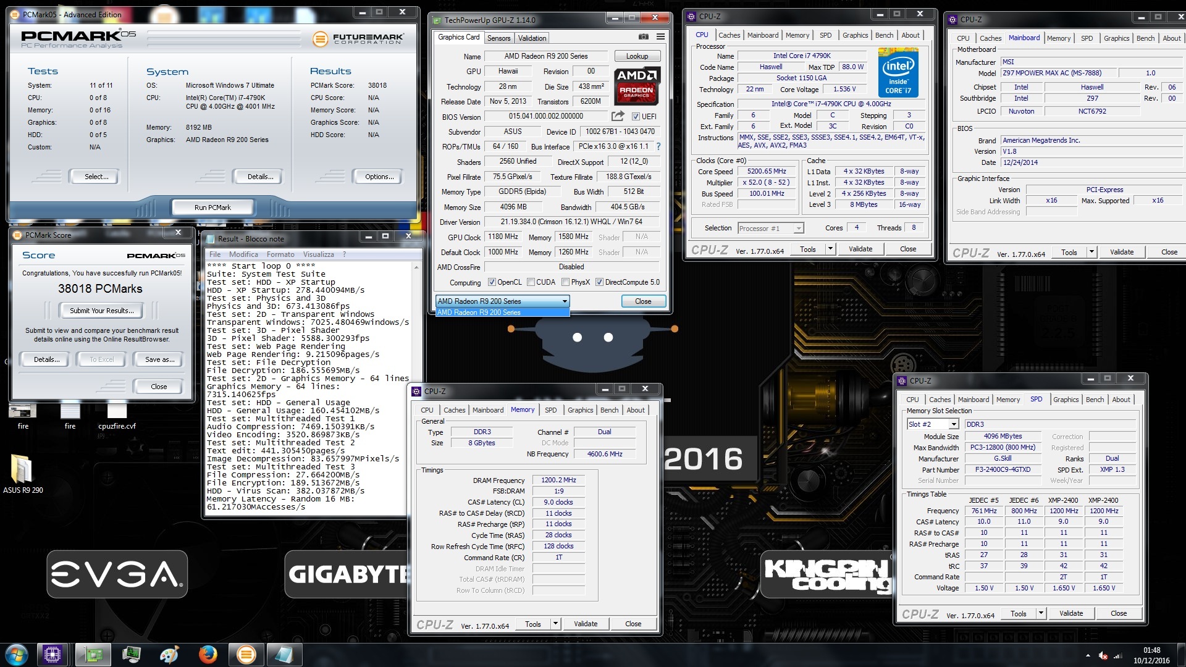Click the GPU-Z screenshot camera icon
The image size is (1186, 667).
click(643, 37)
